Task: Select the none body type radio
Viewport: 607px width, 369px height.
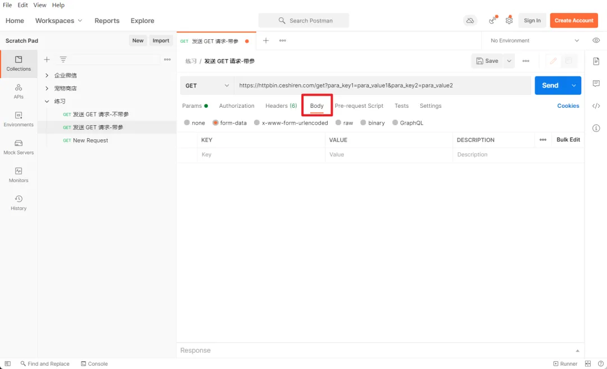Action: tap(187, 122)
